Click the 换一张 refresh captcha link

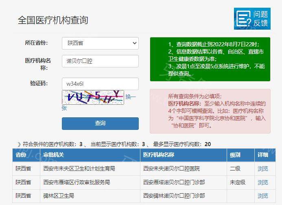coord(130,97)
